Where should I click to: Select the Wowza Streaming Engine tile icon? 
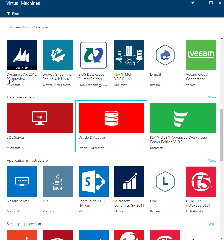click(58, 55)
